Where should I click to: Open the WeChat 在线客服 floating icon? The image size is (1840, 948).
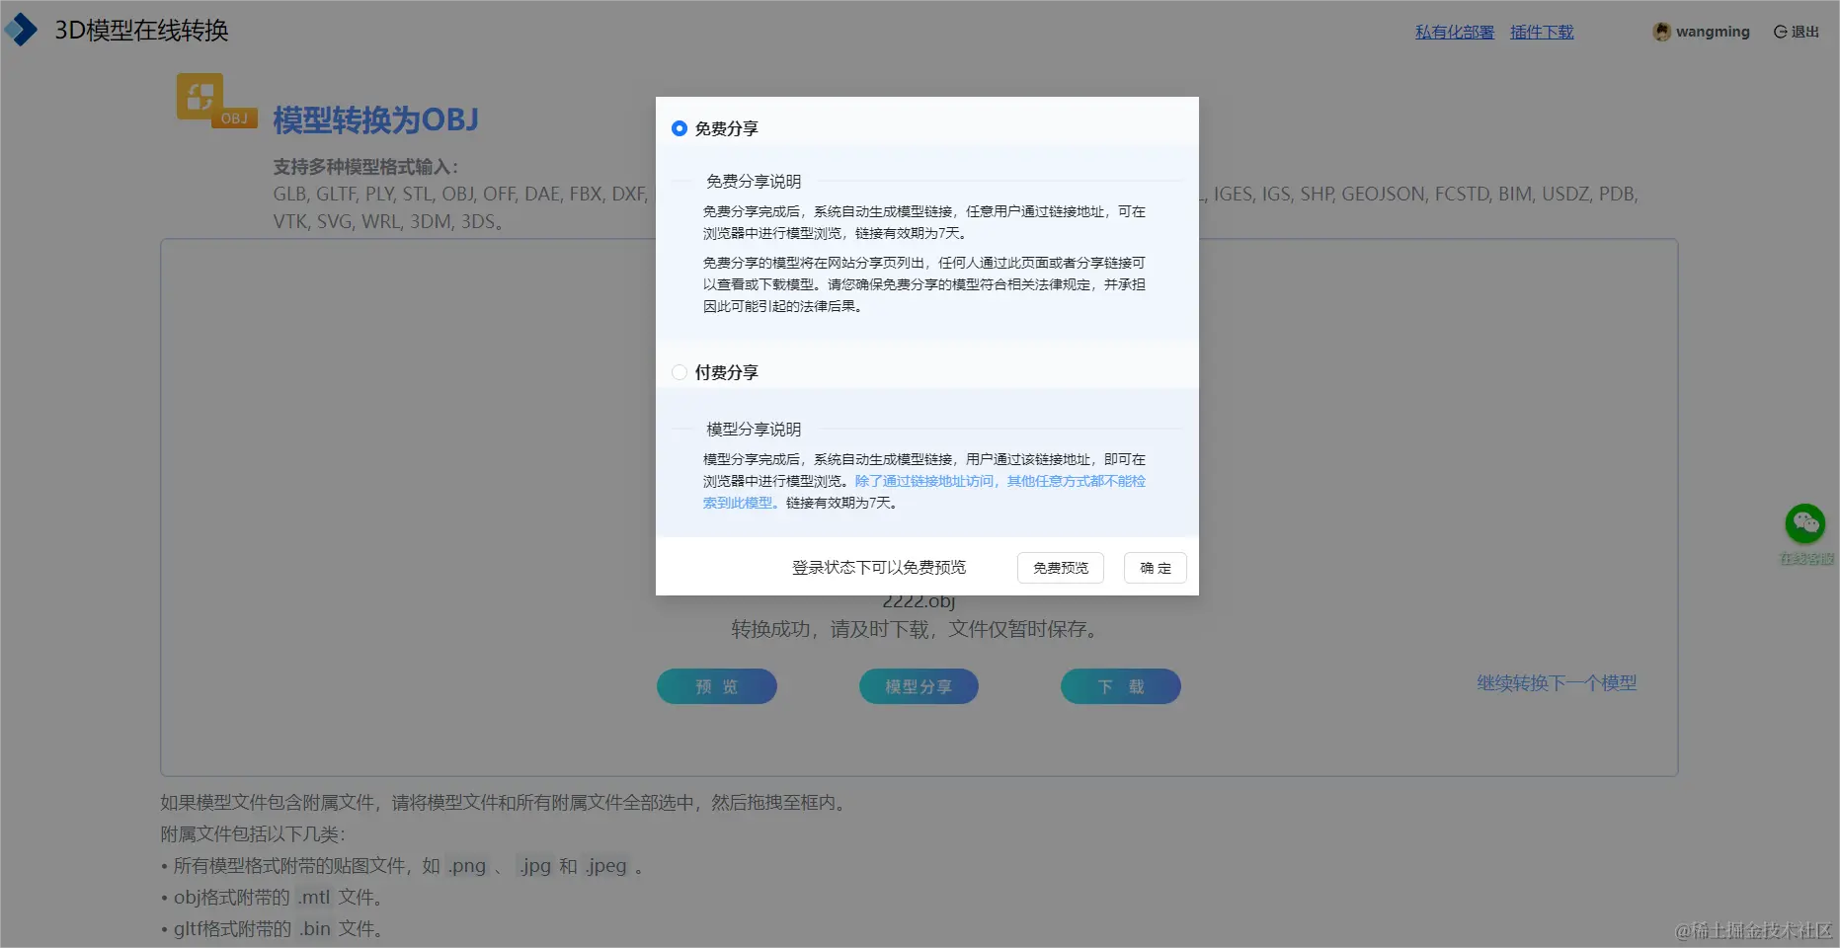tap(1805, 525)
